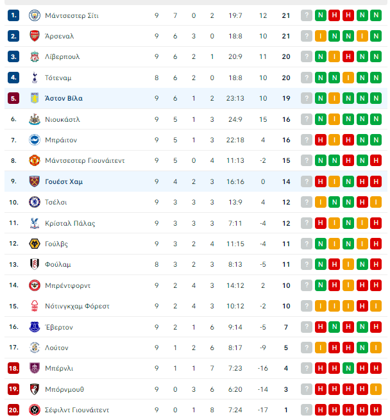This screenshot has width=390, height=420.
Task: Click the grey upcoming-match box for Λούτον
Action: 307,348
